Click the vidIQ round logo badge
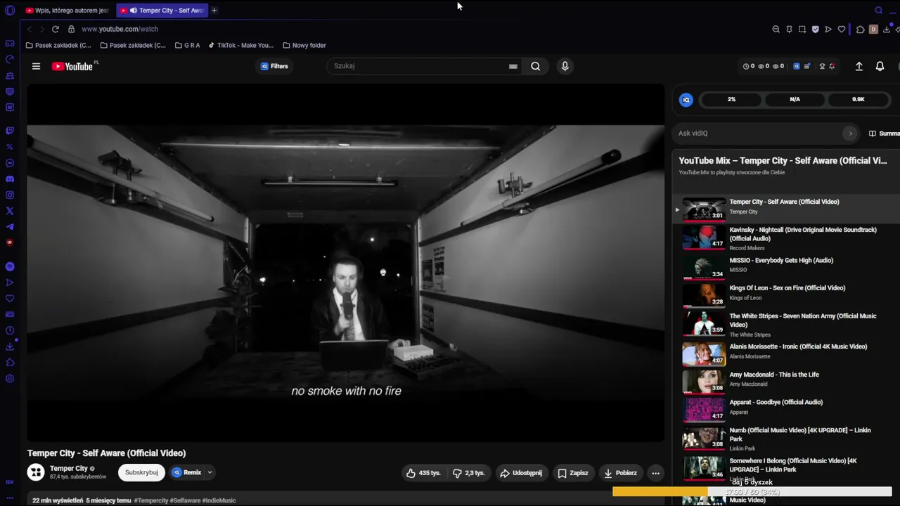Image resolution: width=900 pixels, height=506 pixels. (686, 100)
